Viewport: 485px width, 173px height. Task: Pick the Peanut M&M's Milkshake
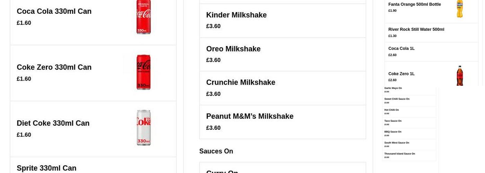coord(282,122)
